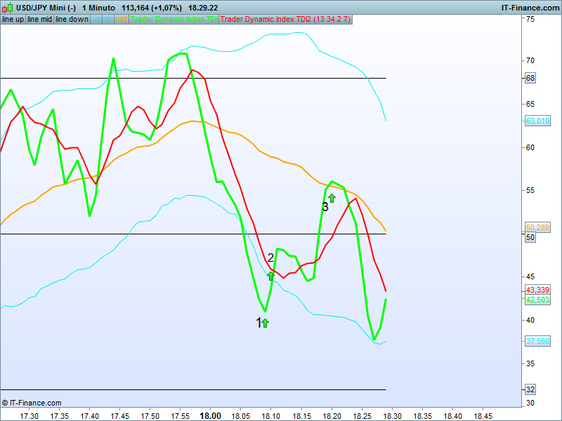Click the 18.40 time axis label
The image size is (562, 421).
pyautogui.click(x=452, y=416)
